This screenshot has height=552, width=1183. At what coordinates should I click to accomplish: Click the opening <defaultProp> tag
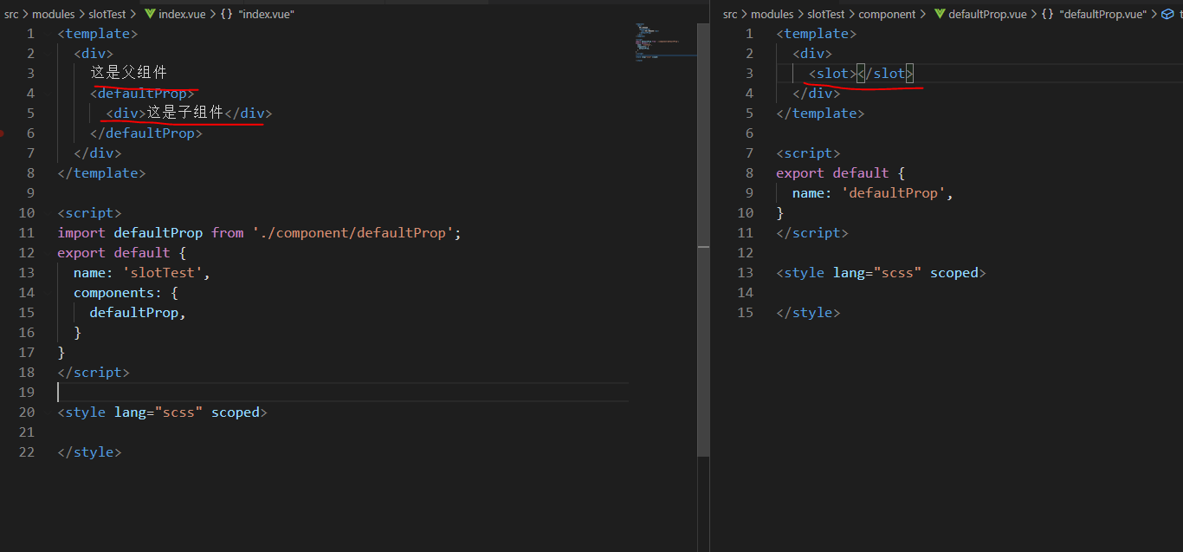pyautogui.click(x=142, y=93)
